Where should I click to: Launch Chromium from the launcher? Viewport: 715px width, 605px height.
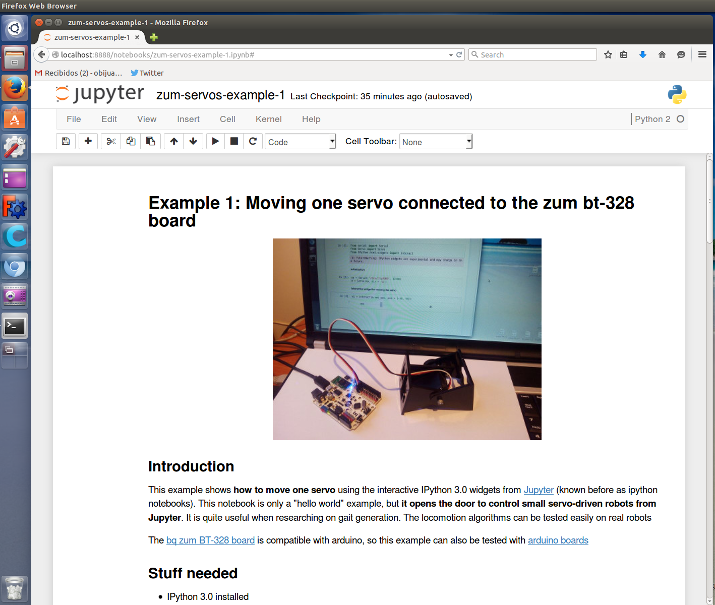[x=15, y=267]
